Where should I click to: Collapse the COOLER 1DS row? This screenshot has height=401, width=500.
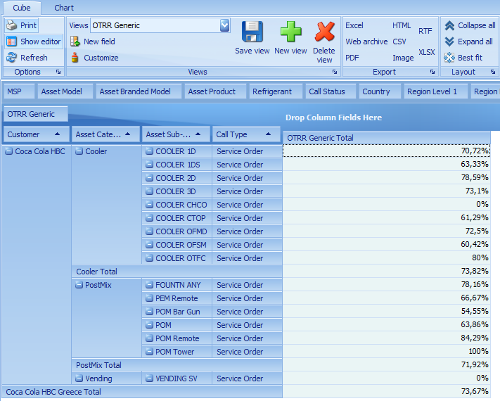tap(149, 165)
